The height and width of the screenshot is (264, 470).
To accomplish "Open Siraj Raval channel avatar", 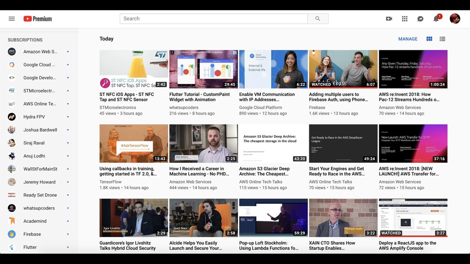I will (x=11, y=143).
